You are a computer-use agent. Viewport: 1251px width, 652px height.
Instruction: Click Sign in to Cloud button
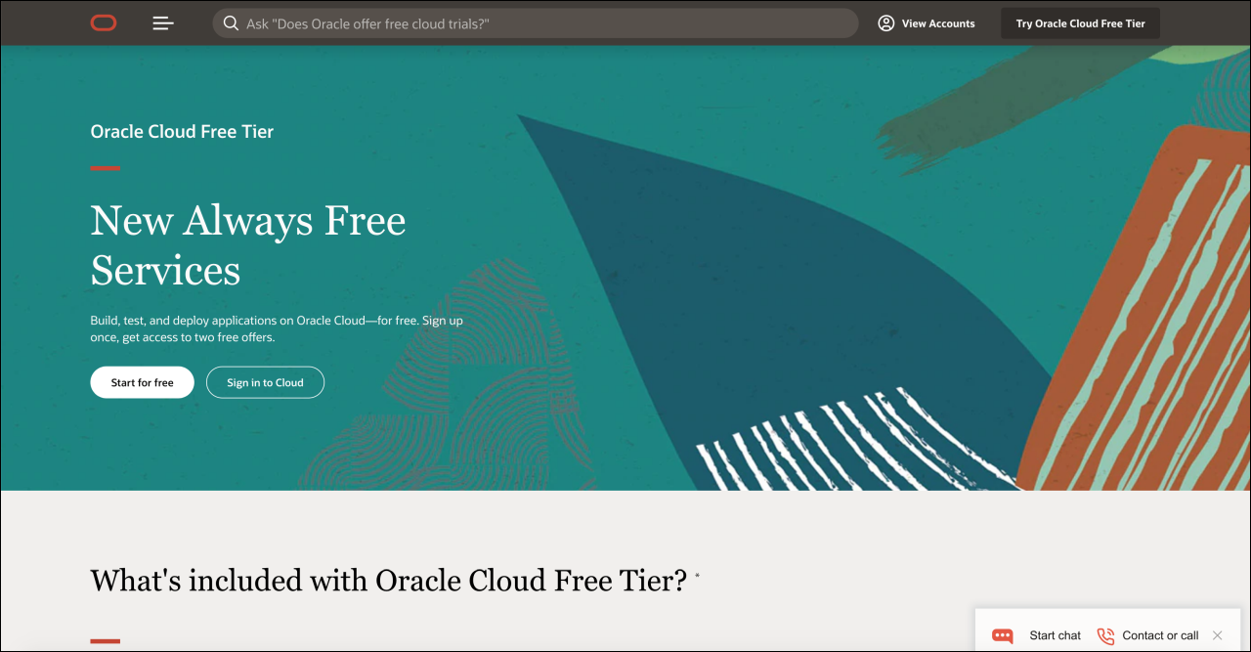[x=265, y=382]
